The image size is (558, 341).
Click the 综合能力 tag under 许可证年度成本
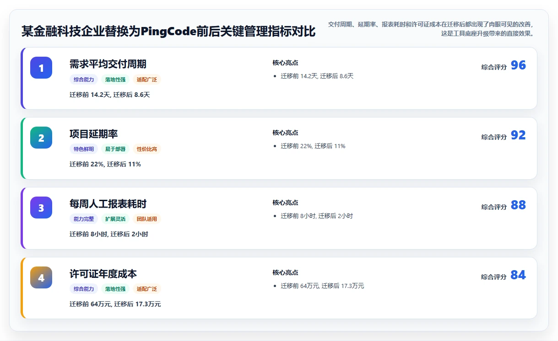click(x=84, y=289)
